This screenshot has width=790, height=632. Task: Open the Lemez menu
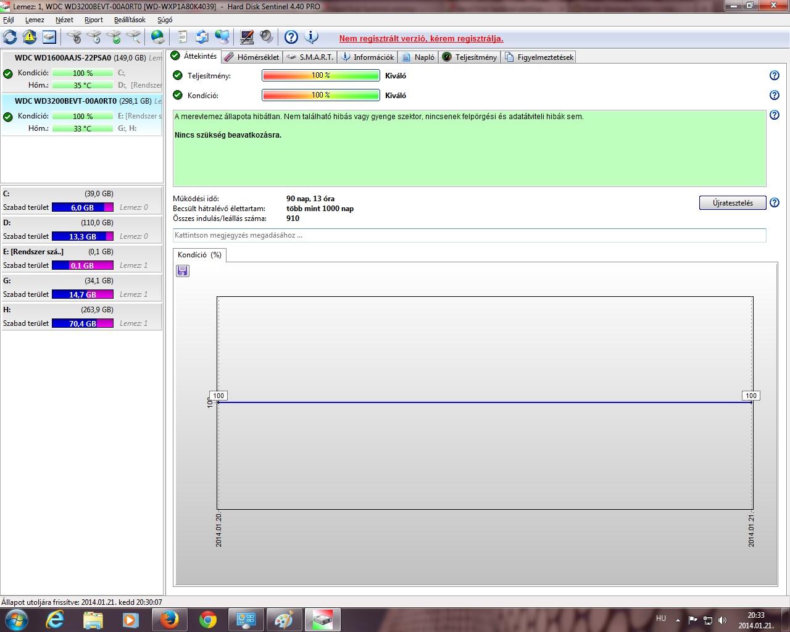35,20
